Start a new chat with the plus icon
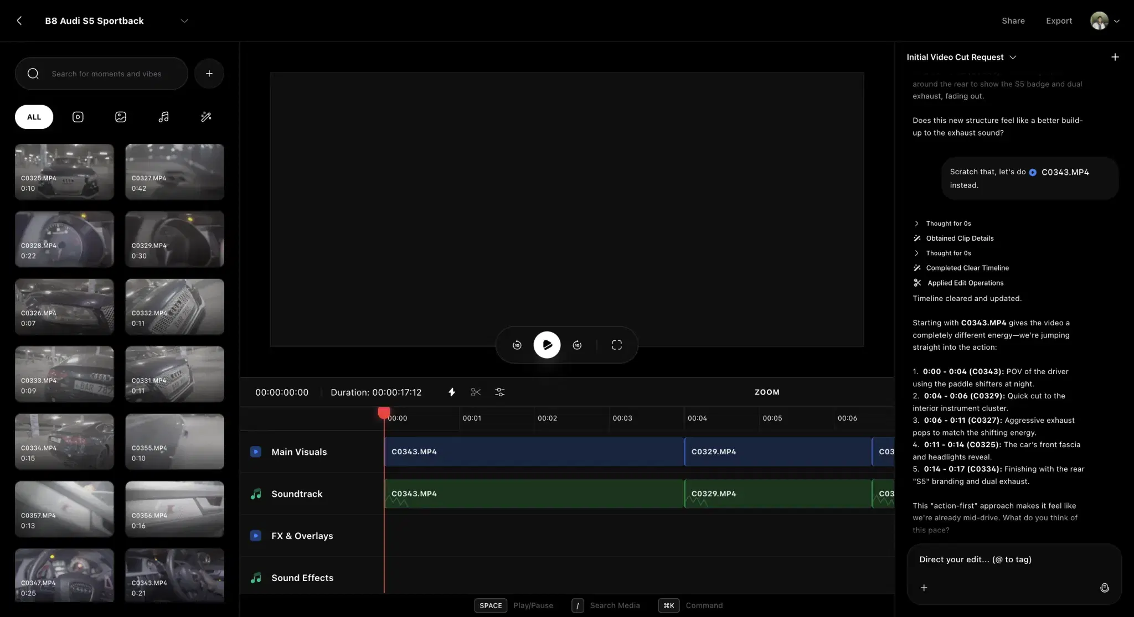Screen dimensions: 1134x617 tap(1115, 57)
